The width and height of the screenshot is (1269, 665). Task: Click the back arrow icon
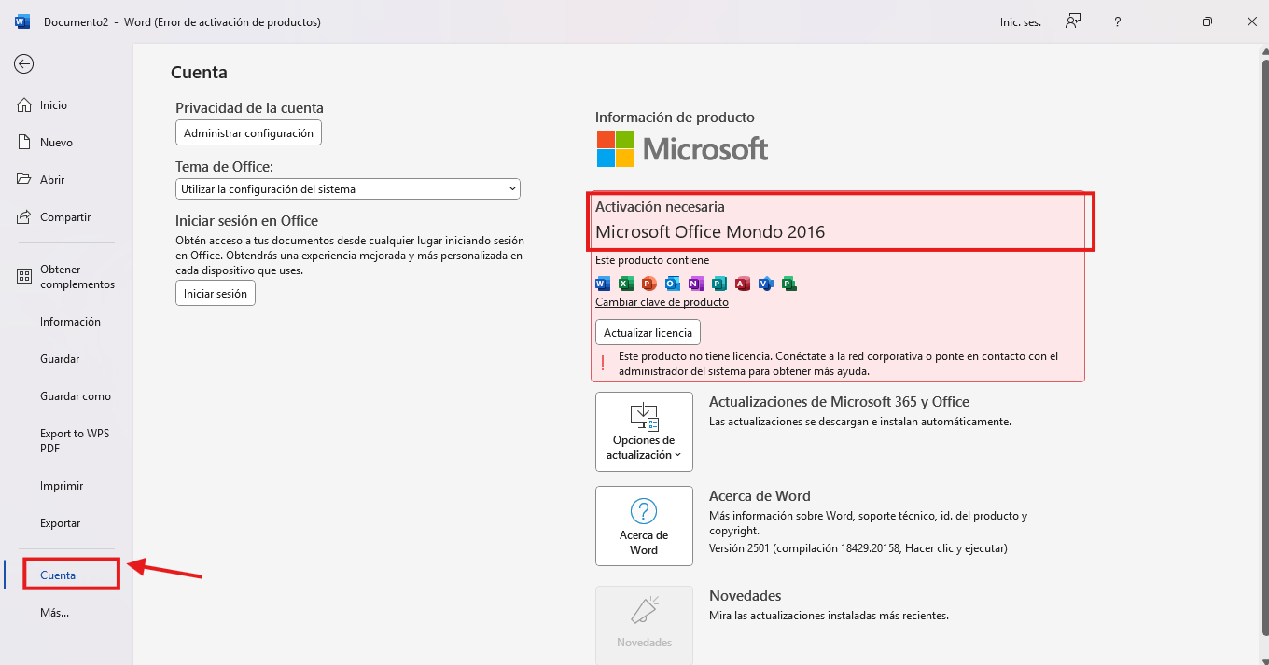pyautogui.click(x=24, y=63)
